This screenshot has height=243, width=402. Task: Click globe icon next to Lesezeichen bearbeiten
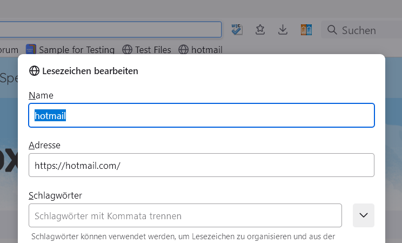point(35,71)
